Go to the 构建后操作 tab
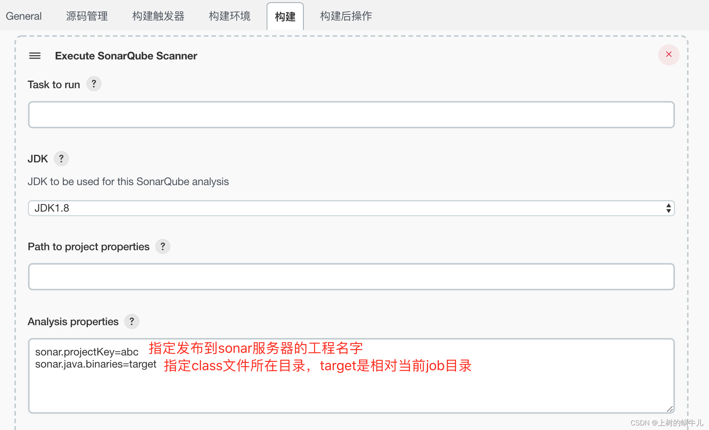The image size is (709, 430). [x=346, y=16]
